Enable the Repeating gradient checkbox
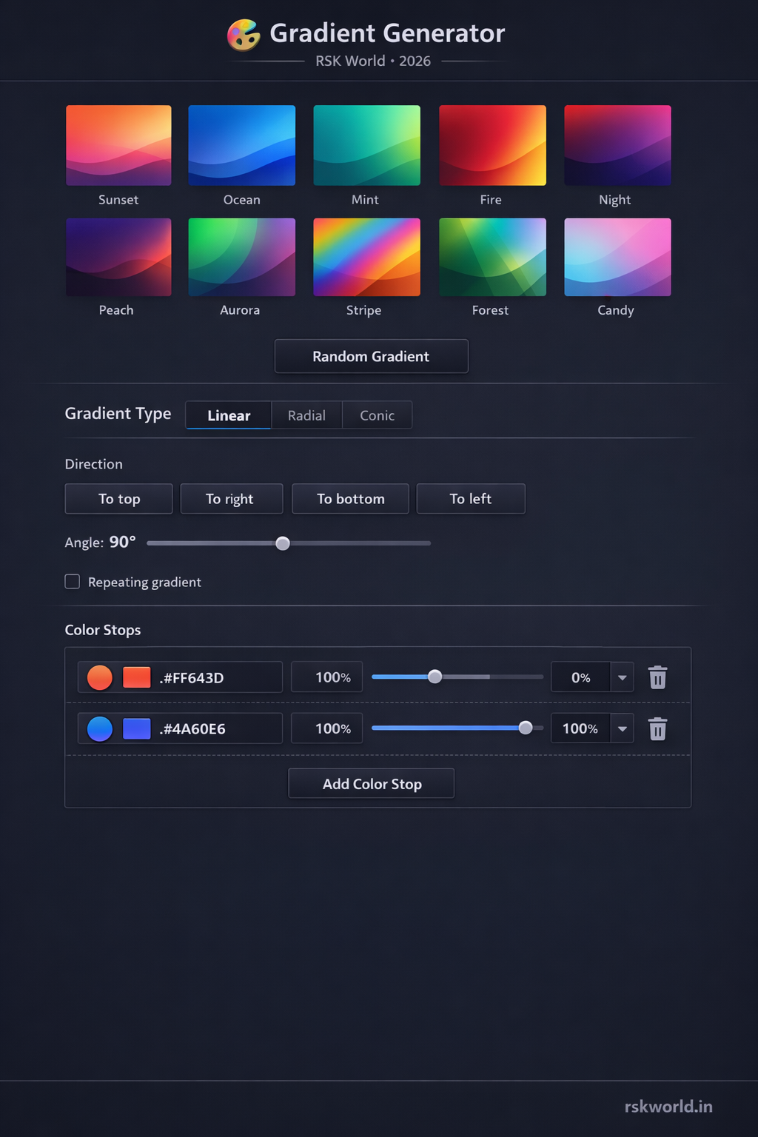The width and height of the screenshot is (758, 1137). tap(72, 582)
